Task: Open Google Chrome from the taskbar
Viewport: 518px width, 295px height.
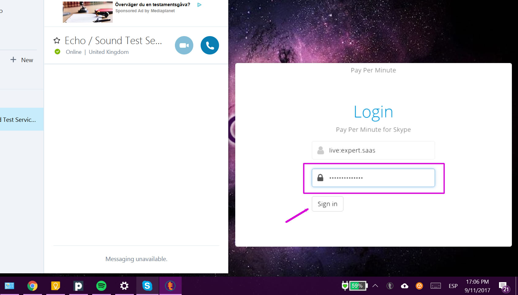Action: pos(32,286)
